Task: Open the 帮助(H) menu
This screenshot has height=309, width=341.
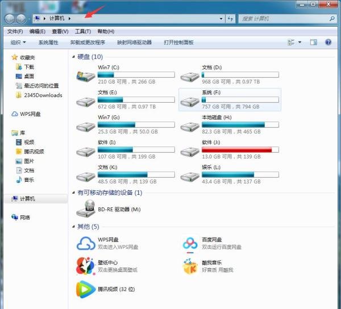Action: coord(106,31)
